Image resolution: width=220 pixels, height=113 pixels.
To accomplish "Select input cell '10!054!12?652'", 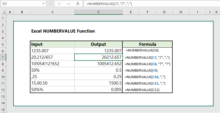I will click(53, 64).
